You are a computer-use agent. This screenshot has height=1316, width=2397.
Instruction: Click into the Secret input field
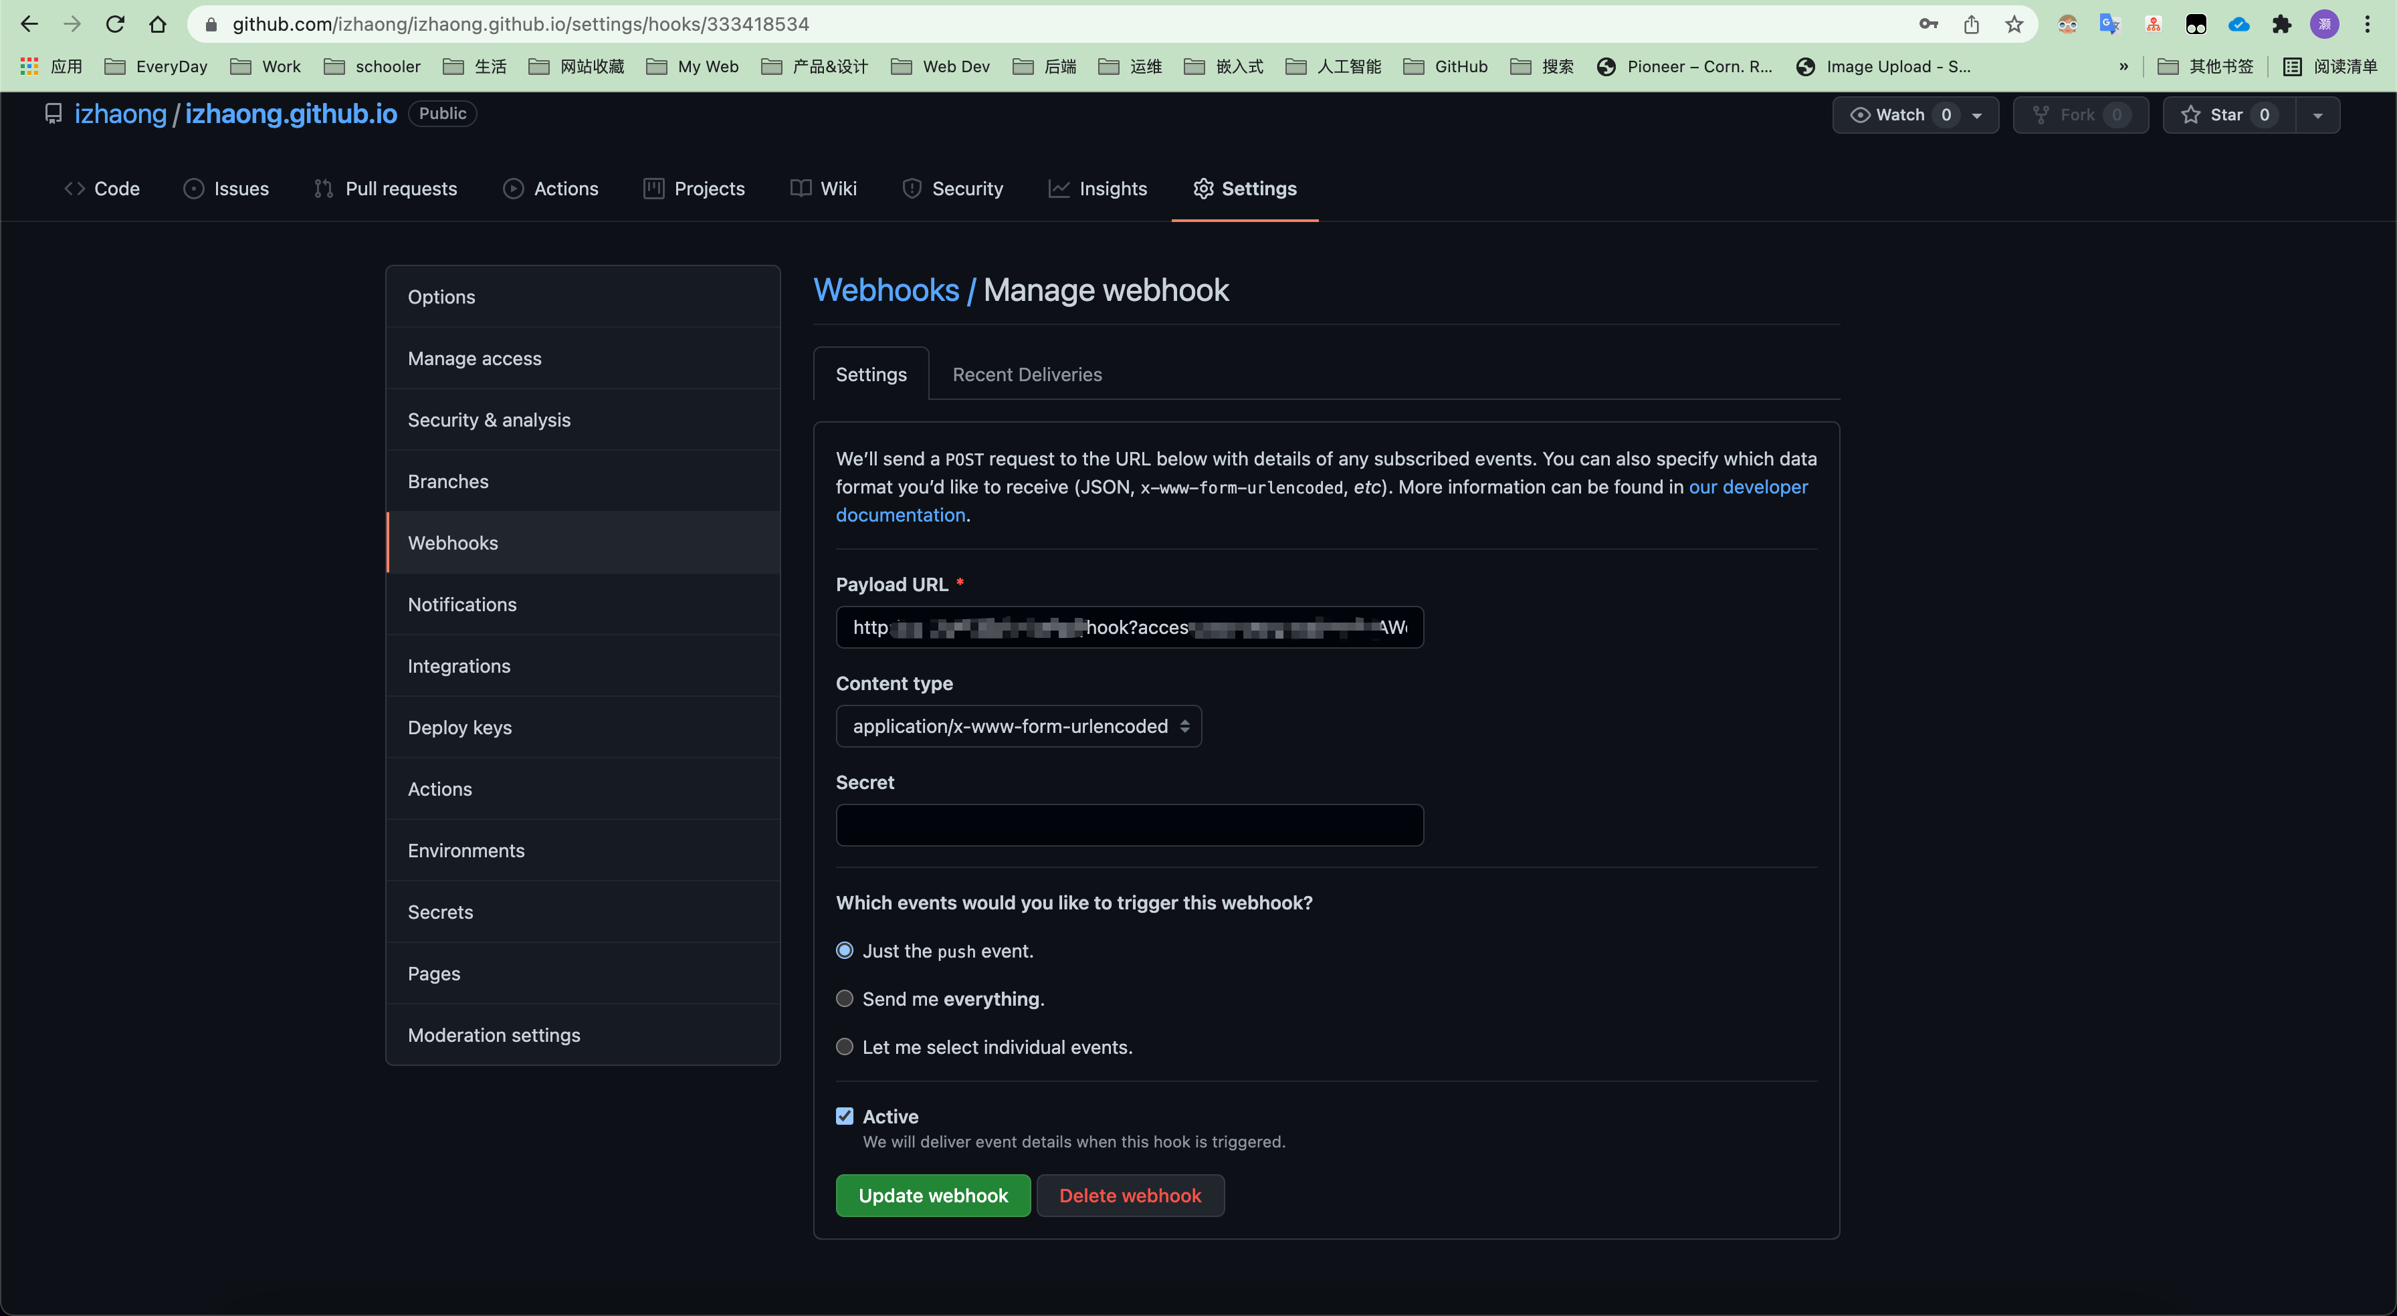click(x=1129, y=825)
